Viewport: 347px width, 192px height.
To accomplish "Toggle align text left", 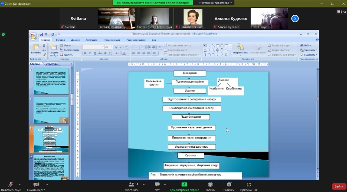I will coord(134,53).
